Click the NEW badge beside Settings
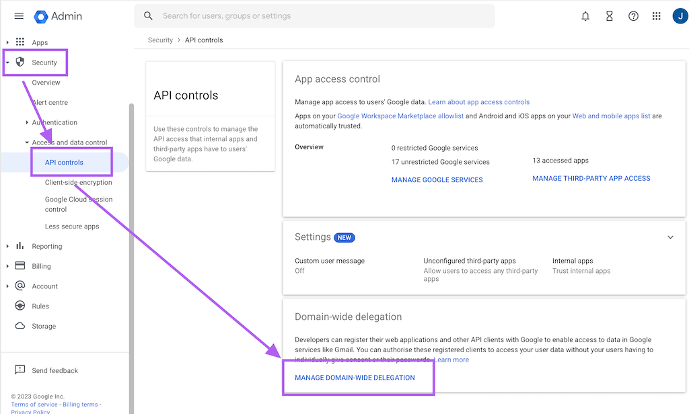689x414 pixels. pos(344,237)
